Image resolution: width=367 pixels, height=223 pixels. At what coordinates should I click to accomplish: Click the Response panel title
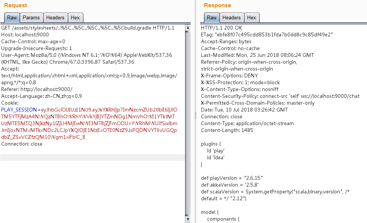point(218,5)
